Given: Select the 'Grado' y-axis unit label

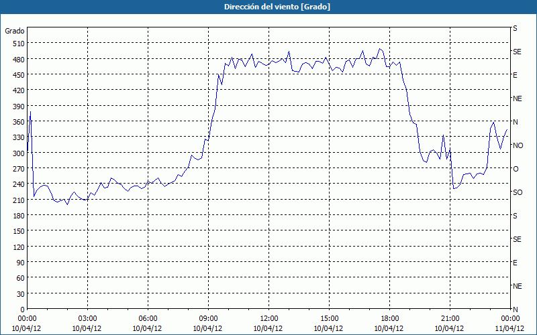Looking at the screenshot, I should [15, 31].
